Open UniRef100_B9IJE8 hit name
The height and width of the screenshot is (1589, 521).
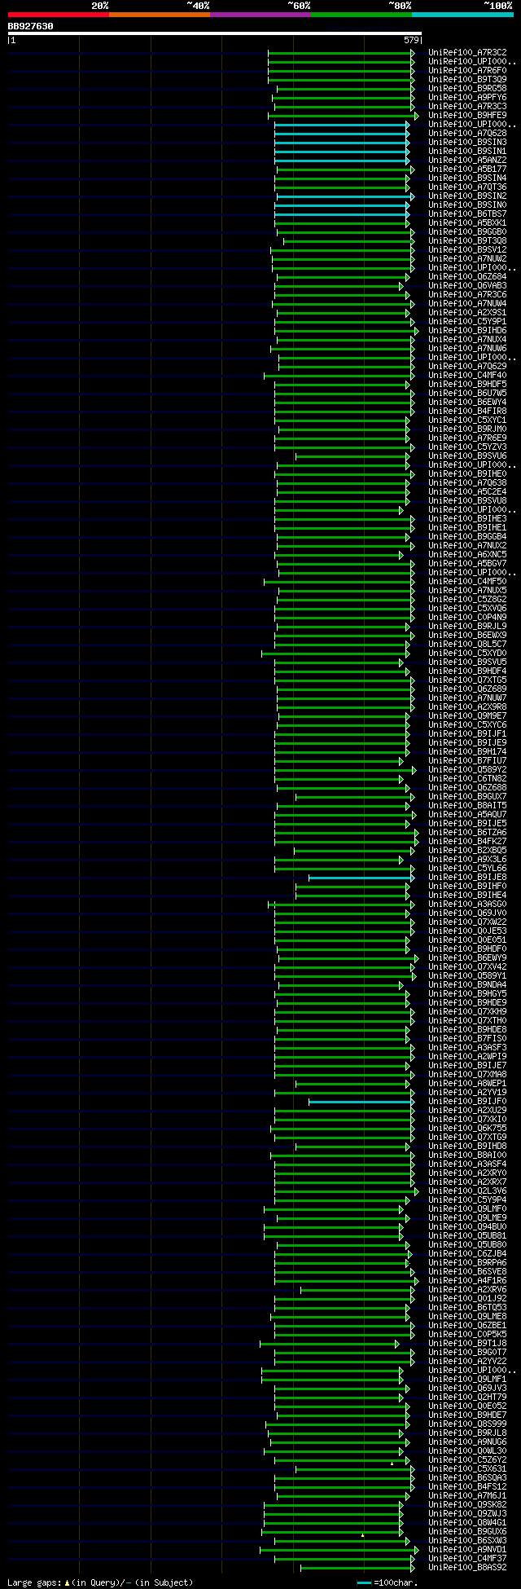click(x=467, y=878)
